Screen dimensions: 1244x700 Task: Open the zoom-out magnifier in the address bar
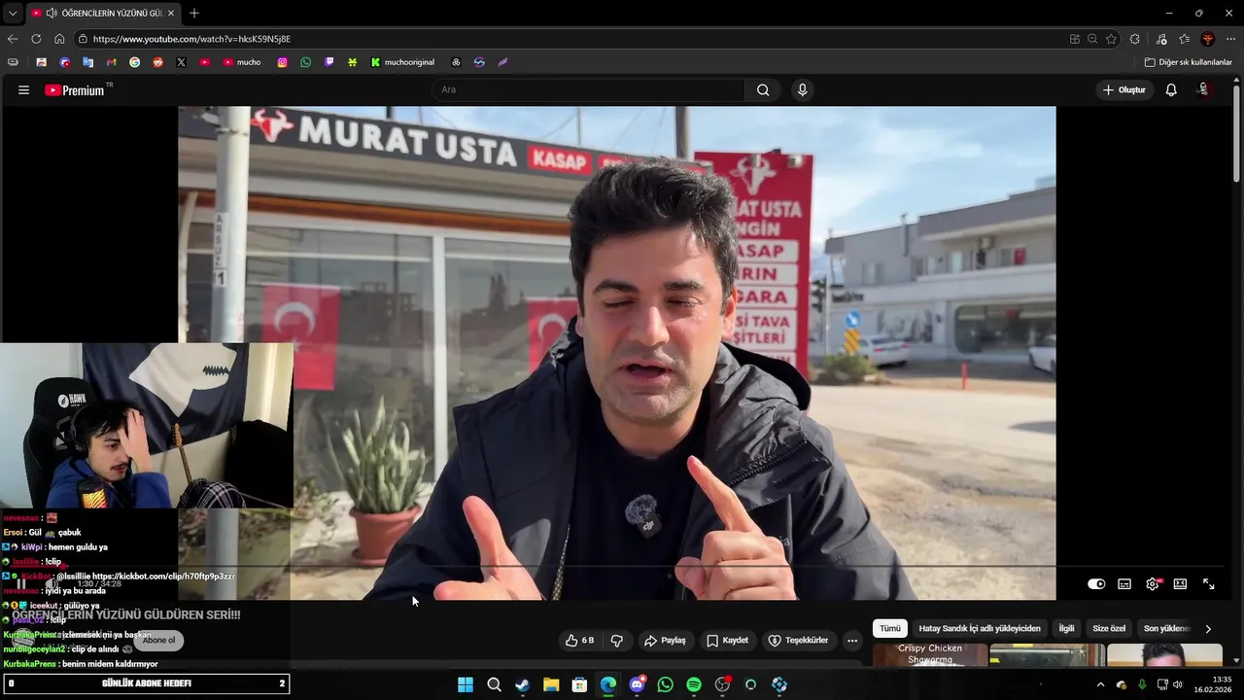[x=1092, y=39]
